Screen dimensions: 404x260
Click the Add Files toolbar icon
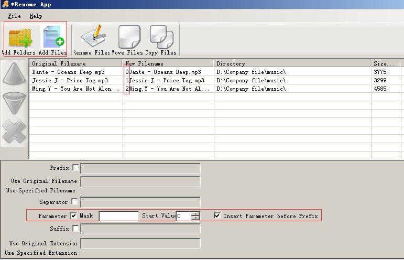coord(53,37)
